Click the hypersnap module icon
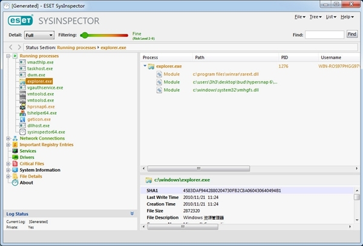This screenshot has height=246, width=363. point(159,82)
